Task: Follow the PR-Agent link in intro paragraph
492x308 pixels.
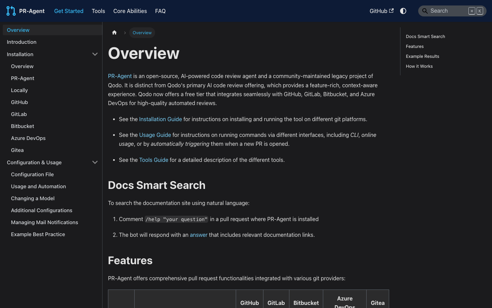Action: tap(120, 76)
